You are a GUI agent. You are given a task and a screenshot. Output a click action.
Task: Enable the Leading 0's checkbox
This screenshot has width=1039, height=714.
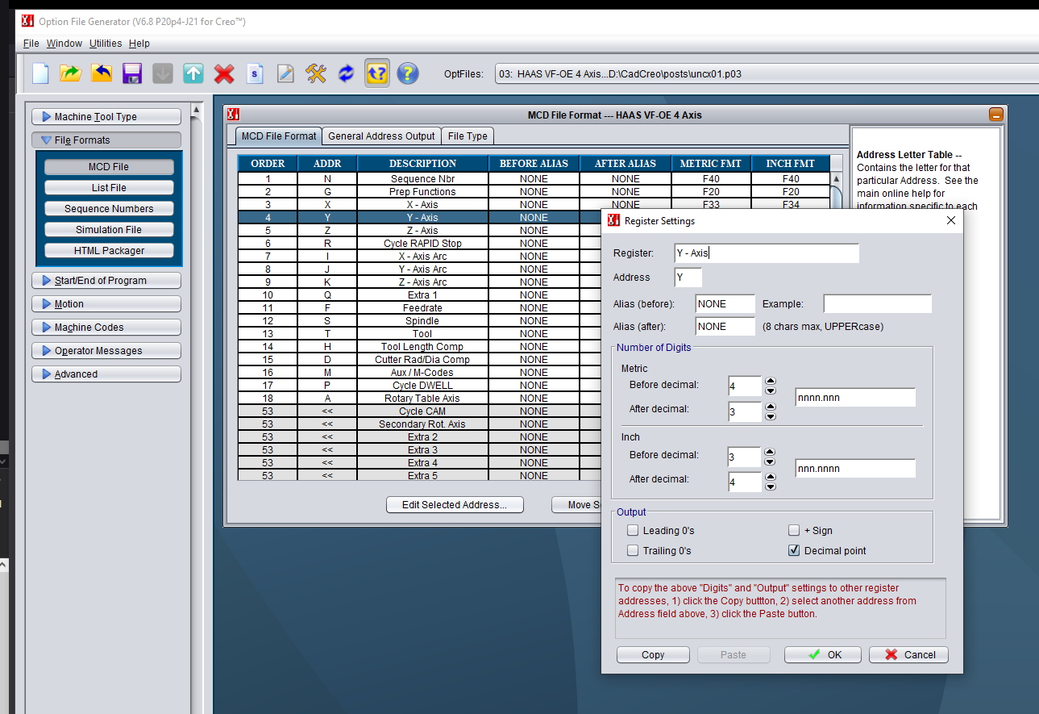[634, 531]
